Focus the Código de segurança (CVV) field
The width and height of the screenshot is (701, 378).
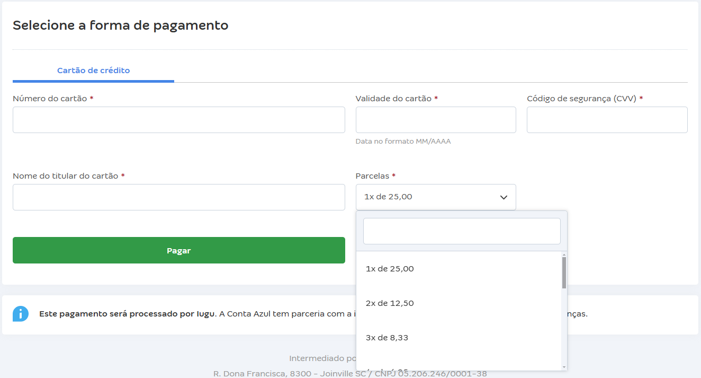tap(607, 119)
